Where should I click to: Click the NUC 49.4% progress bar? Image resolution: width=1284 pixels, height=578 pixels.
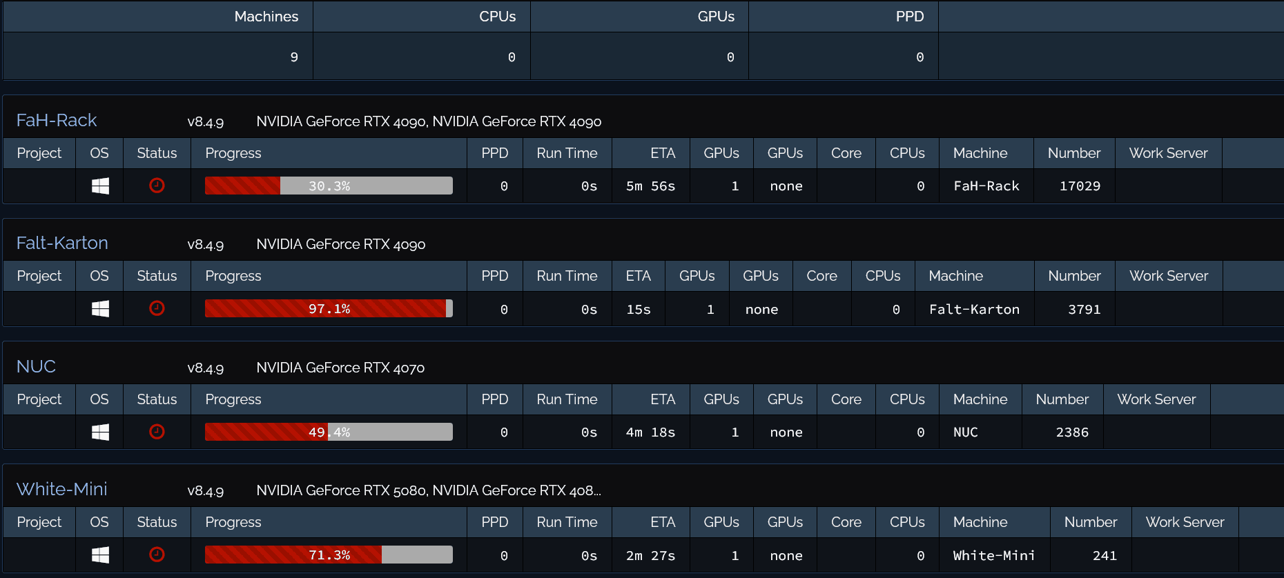329,432
